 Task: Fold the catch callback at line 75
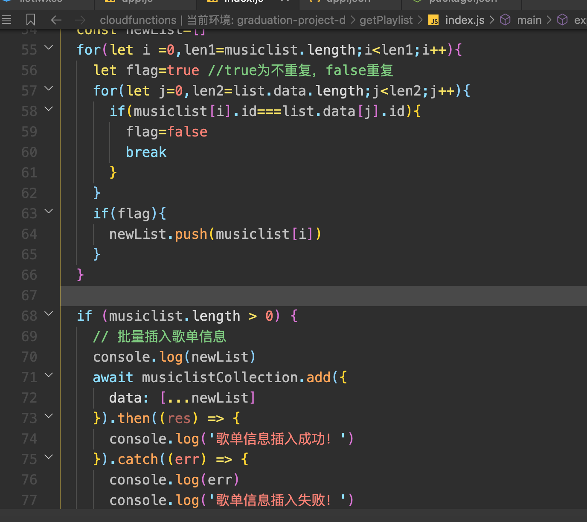(x=49, y=457)
